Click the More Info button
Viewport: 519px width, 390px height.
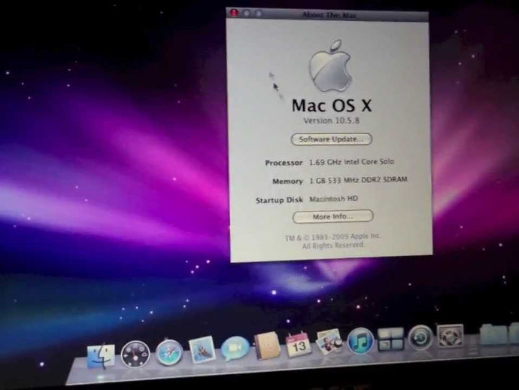(x=333, y=217)
